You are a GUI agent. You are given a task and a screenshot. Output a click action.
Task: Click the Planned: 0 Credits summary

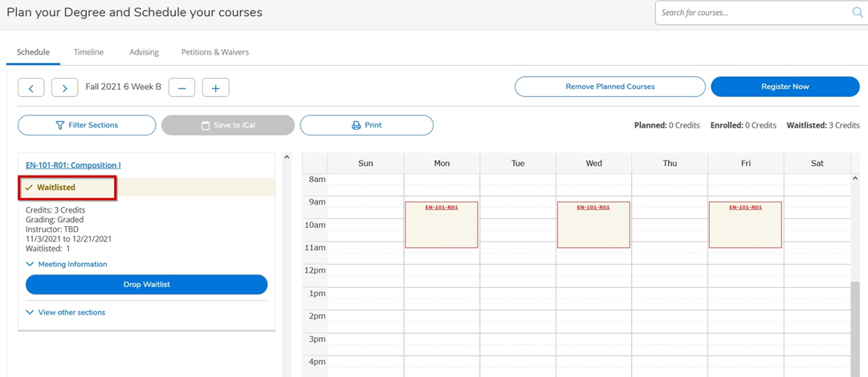tap(667, 125)
